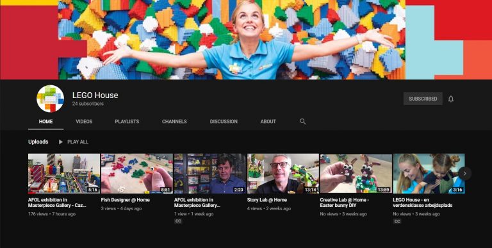Viewport: 492px width, 248px height.
Task: Open the 5:16 AFOL exhibition thumbnail
Action: (64, 173)
